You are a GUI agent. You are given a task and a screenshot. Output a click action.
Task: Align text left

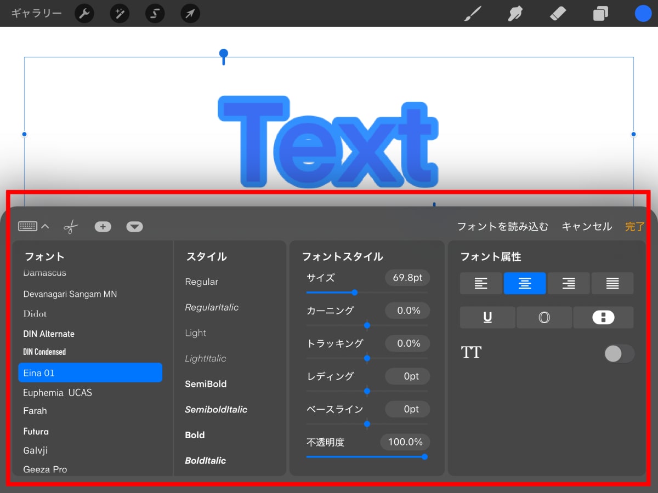tap(481, 283)
